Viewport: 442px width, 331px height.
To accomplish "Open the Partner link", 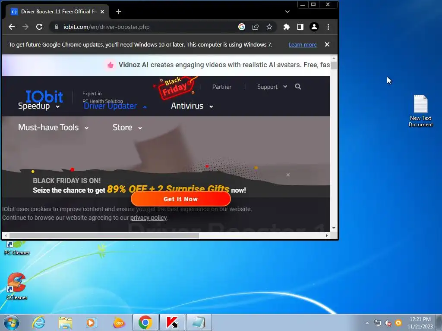I will tap(222, 87).
